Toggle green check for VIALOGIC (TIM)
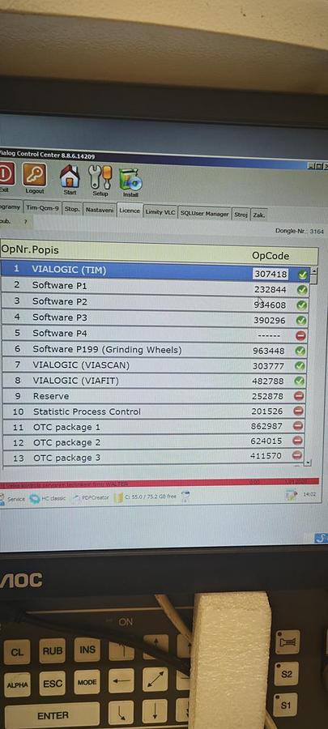The height and width of the screenshot is (729, 328). [302, 275]
